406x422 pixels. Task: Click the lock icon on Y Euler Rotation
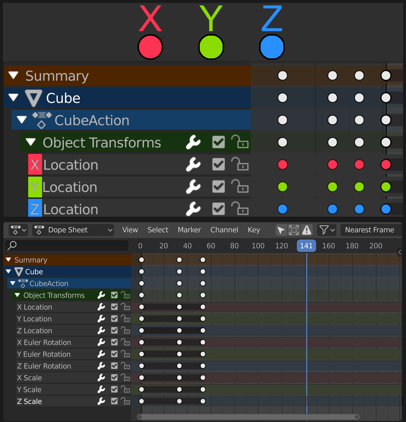(x=126, y=354)
